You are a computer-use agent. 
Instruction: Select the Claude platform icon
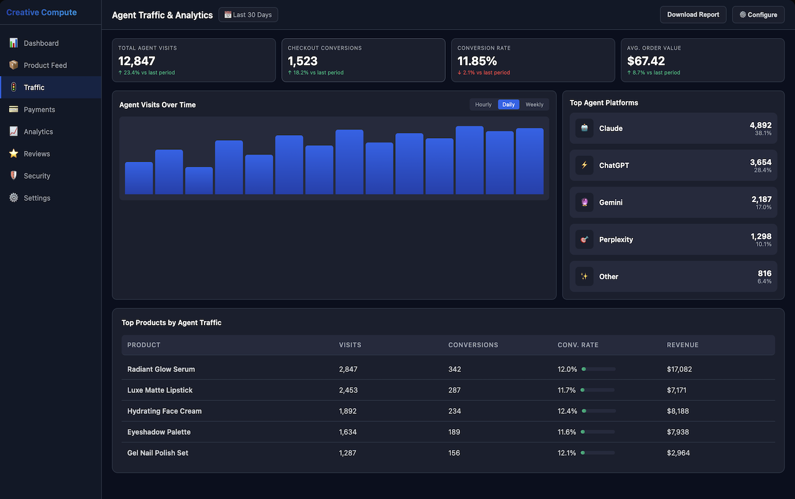click(x=584, y=128)
